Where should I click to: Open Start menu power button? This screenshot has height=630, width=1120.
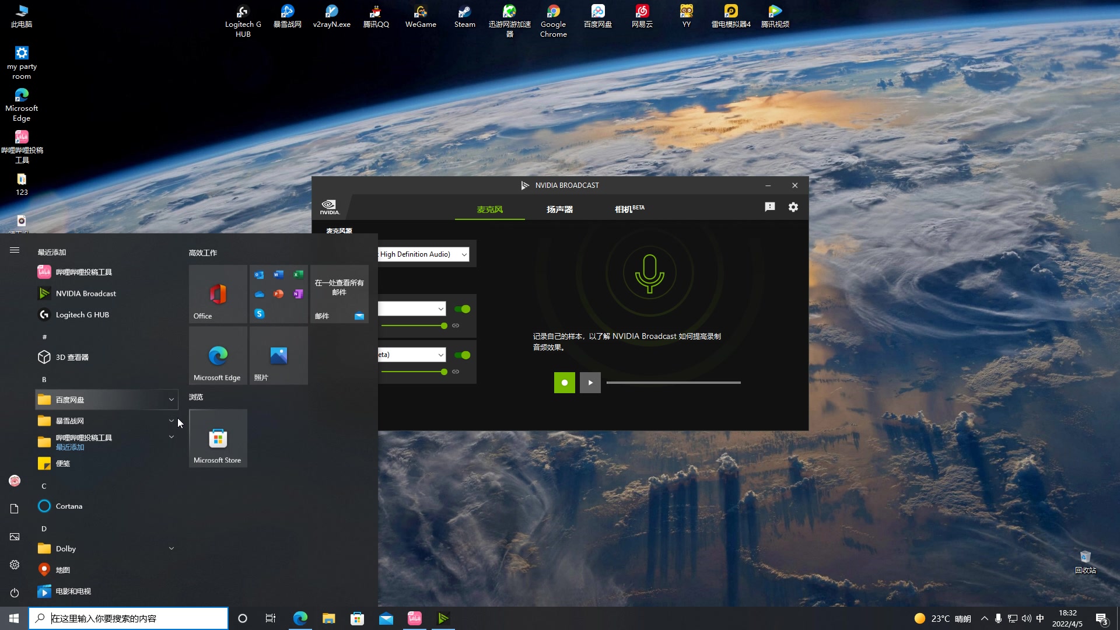pyautogui.click(x=15, y=593)
